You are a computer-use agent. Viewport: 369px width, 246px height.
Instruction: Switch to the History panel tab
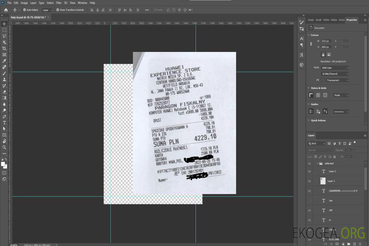(334, 20)
